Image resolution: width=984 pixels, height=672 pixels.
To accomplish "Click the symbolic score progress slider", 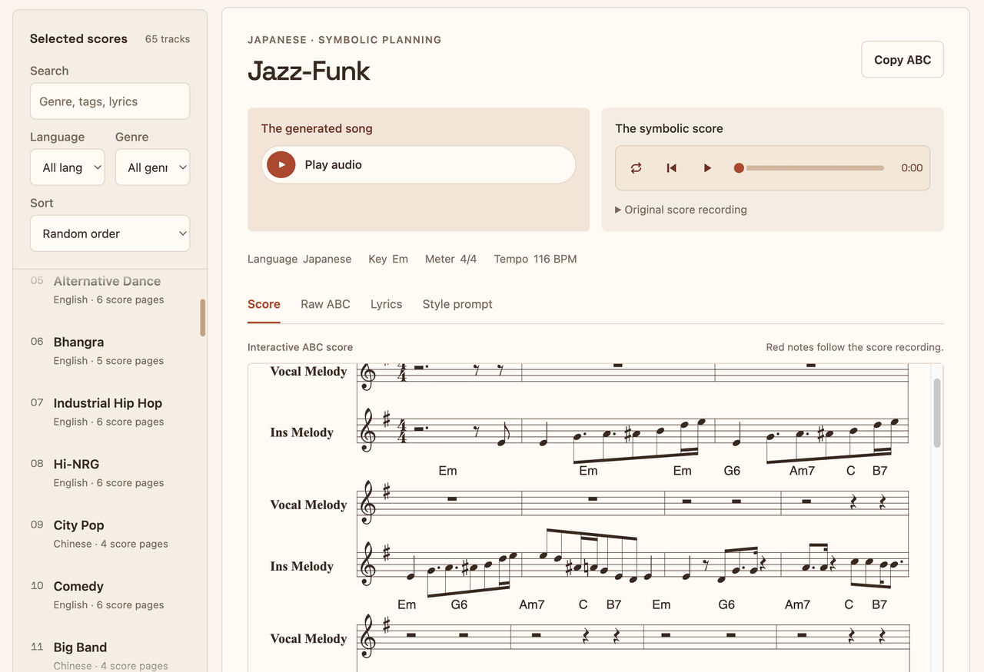I will point(811,168).
